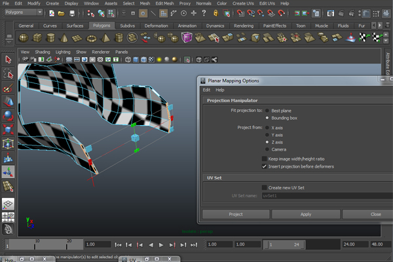Open the Create UVs menu

point(243,3)
